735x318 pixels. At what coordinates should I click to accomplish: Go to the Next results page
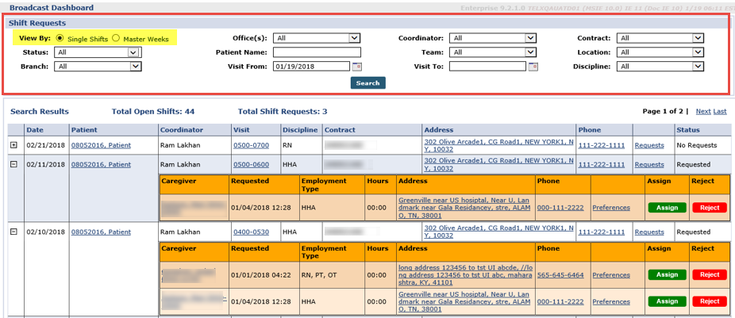(703, 112)
